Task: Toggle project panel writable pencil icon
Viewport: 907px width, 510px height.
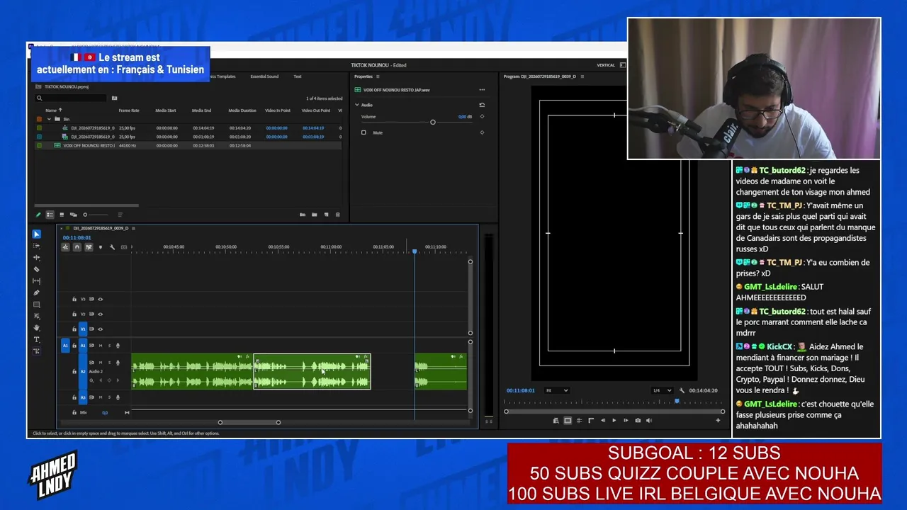Action: (x=38, y=215)
